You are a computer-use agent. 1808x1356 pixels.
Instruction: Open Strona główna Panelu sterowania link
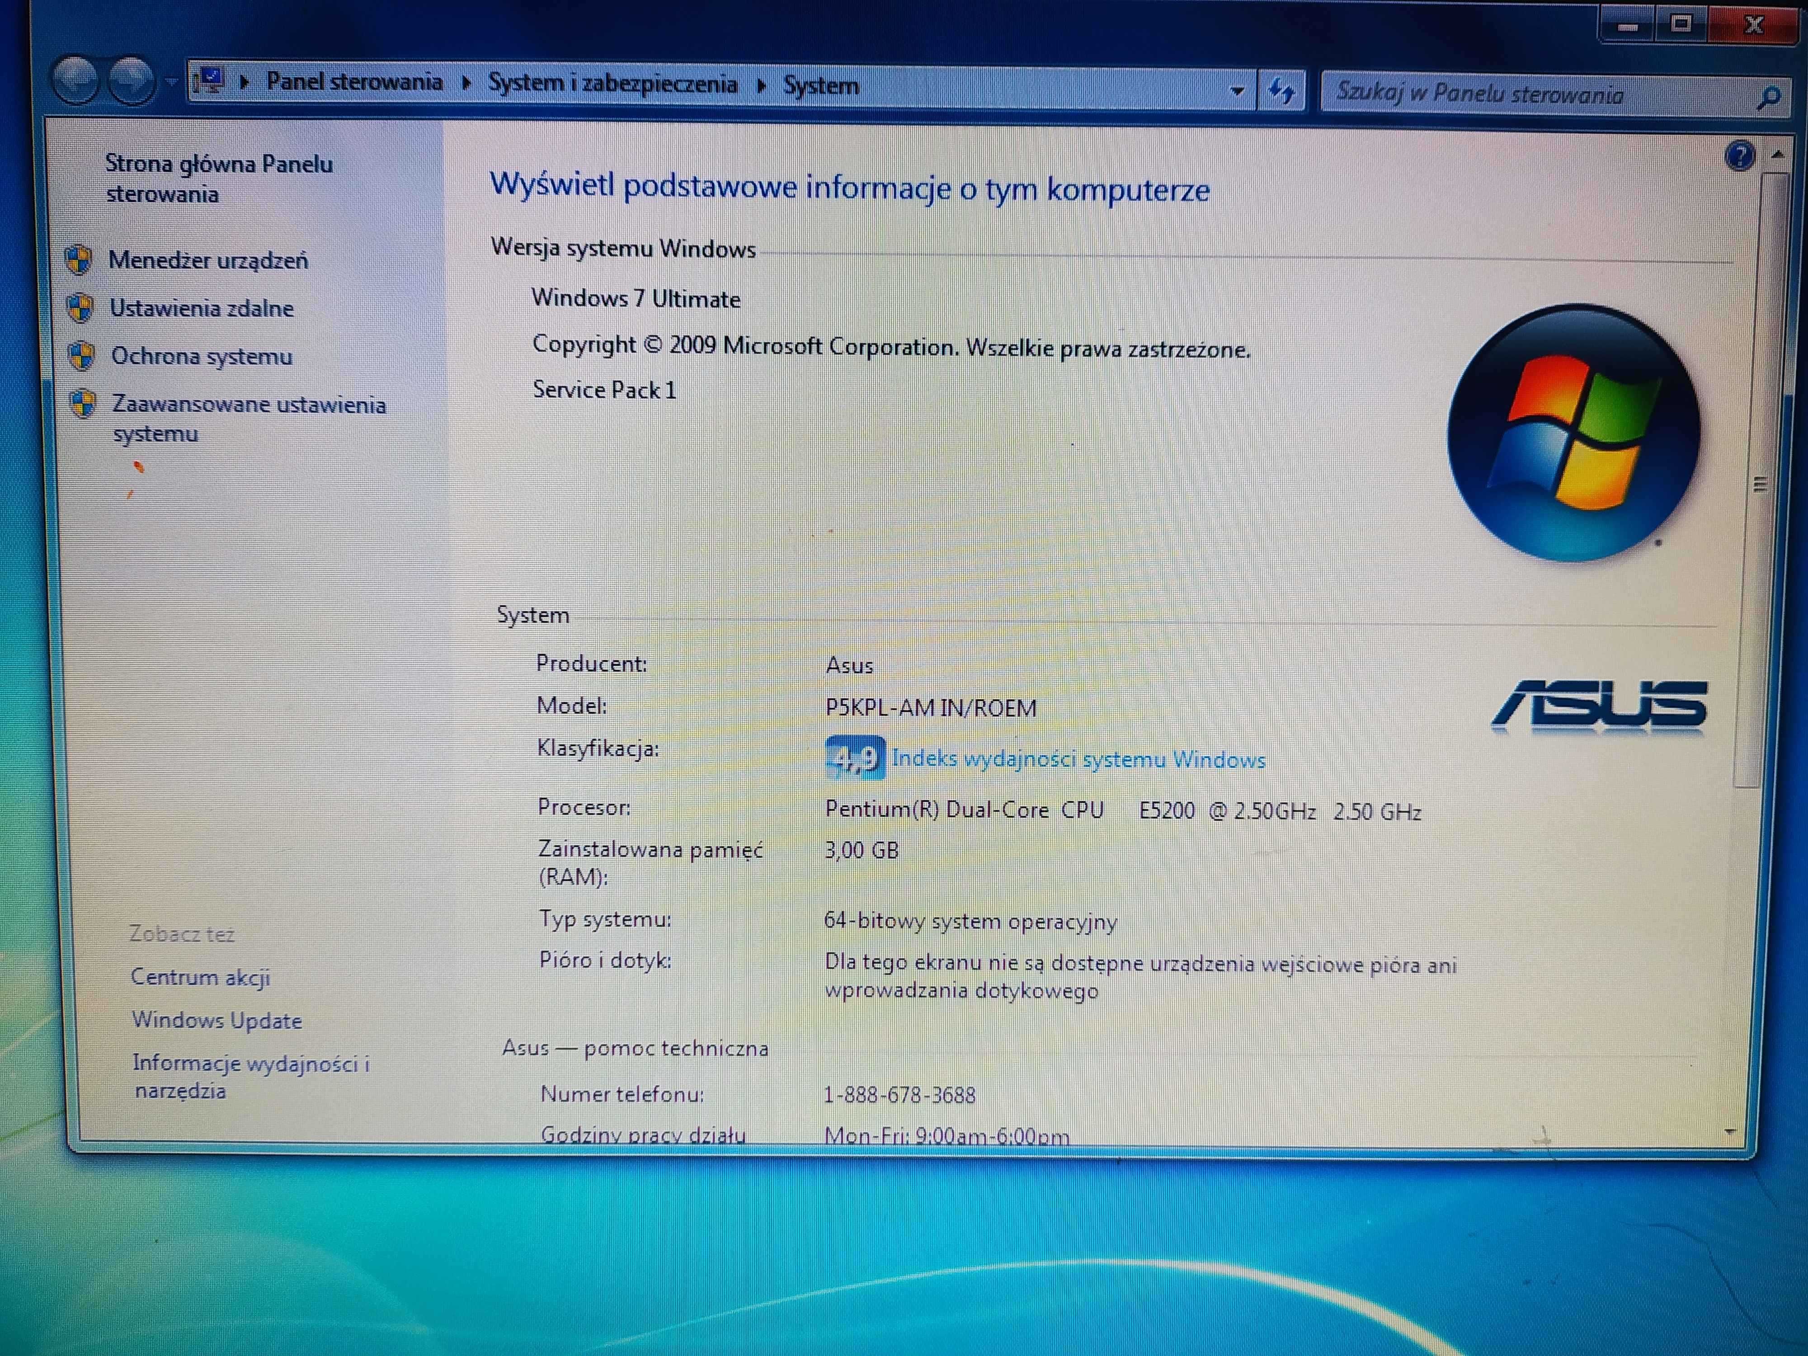(219, 179)
